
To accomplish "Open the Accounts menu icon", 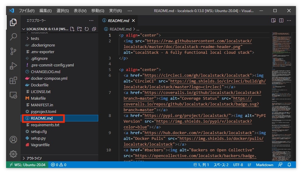I will [x=13, y=140].
